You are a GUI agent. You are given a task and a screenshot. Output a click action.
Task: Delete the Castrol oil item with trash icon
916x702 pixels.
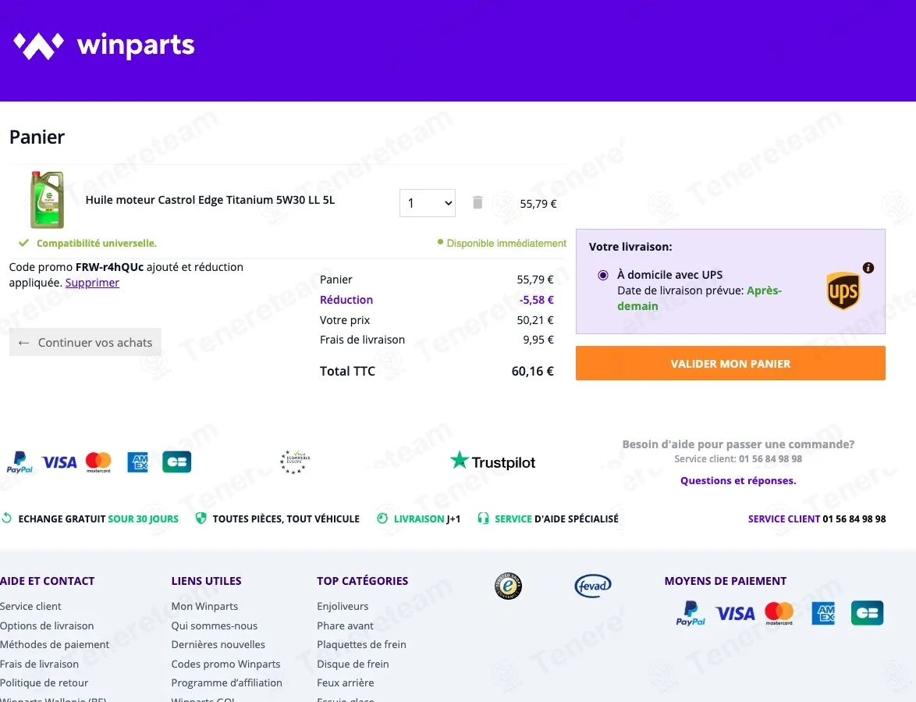point(478,202)
